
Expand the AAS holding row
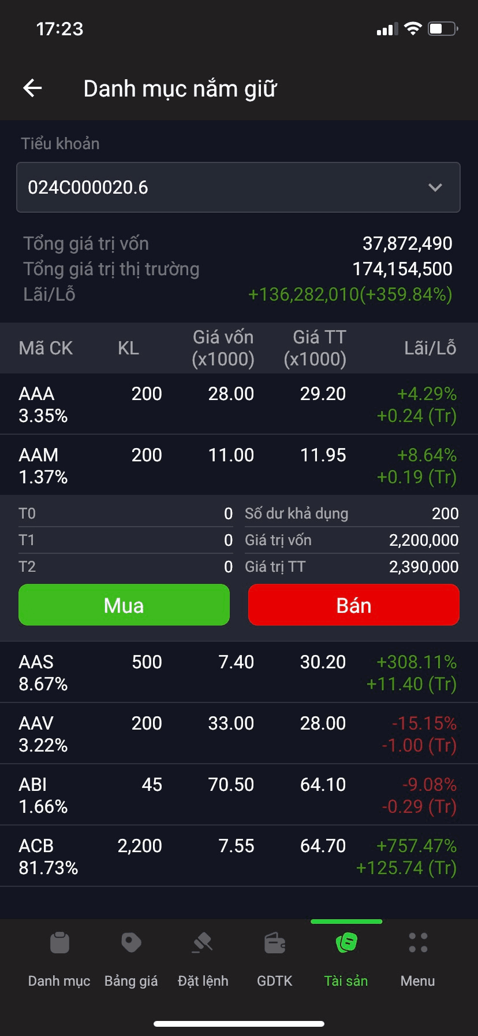(239, 672)
